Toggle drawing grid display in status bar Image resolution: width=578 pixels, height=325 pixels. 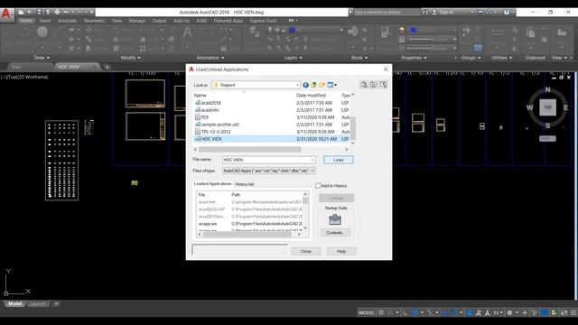point(381,313)
